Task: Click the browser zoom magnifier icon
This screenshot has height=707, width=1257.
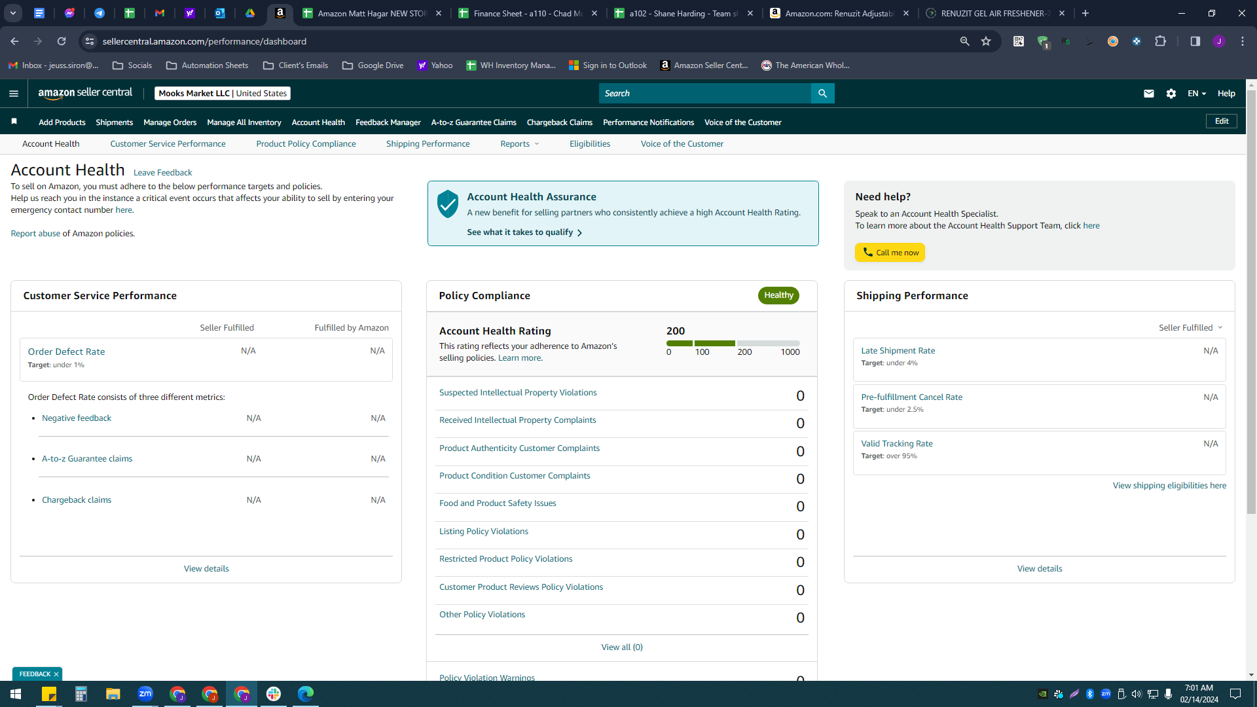Action: [x=964, y=41]
